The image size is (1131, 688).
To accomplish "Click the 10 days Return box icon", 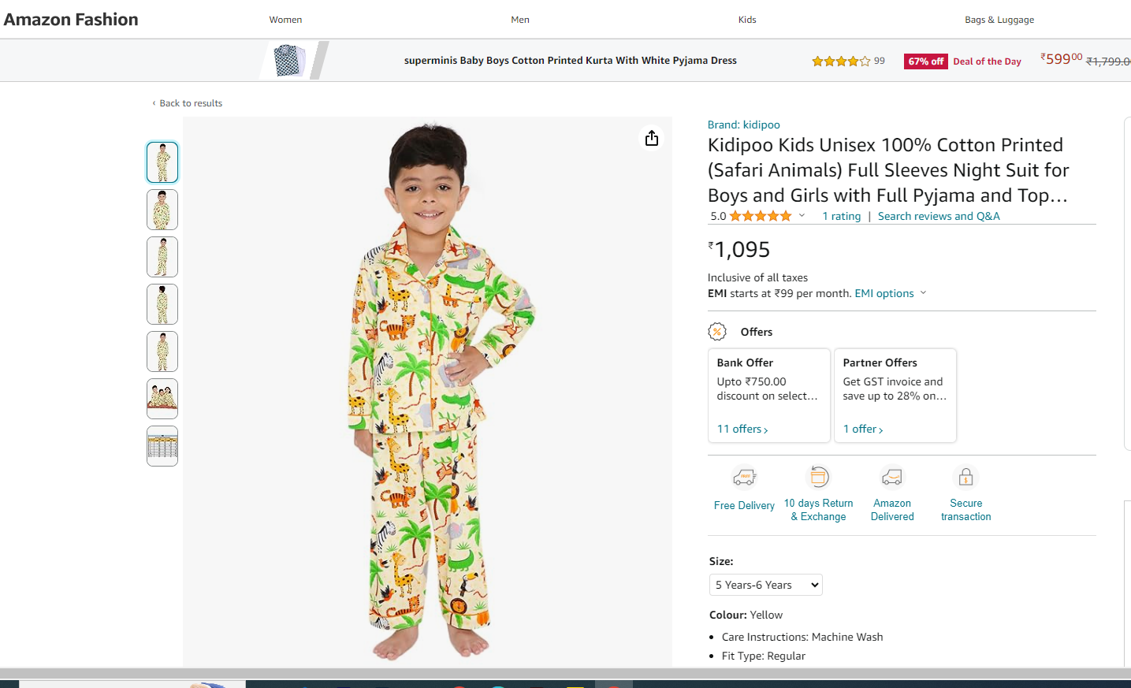I will tap(819, 477).
